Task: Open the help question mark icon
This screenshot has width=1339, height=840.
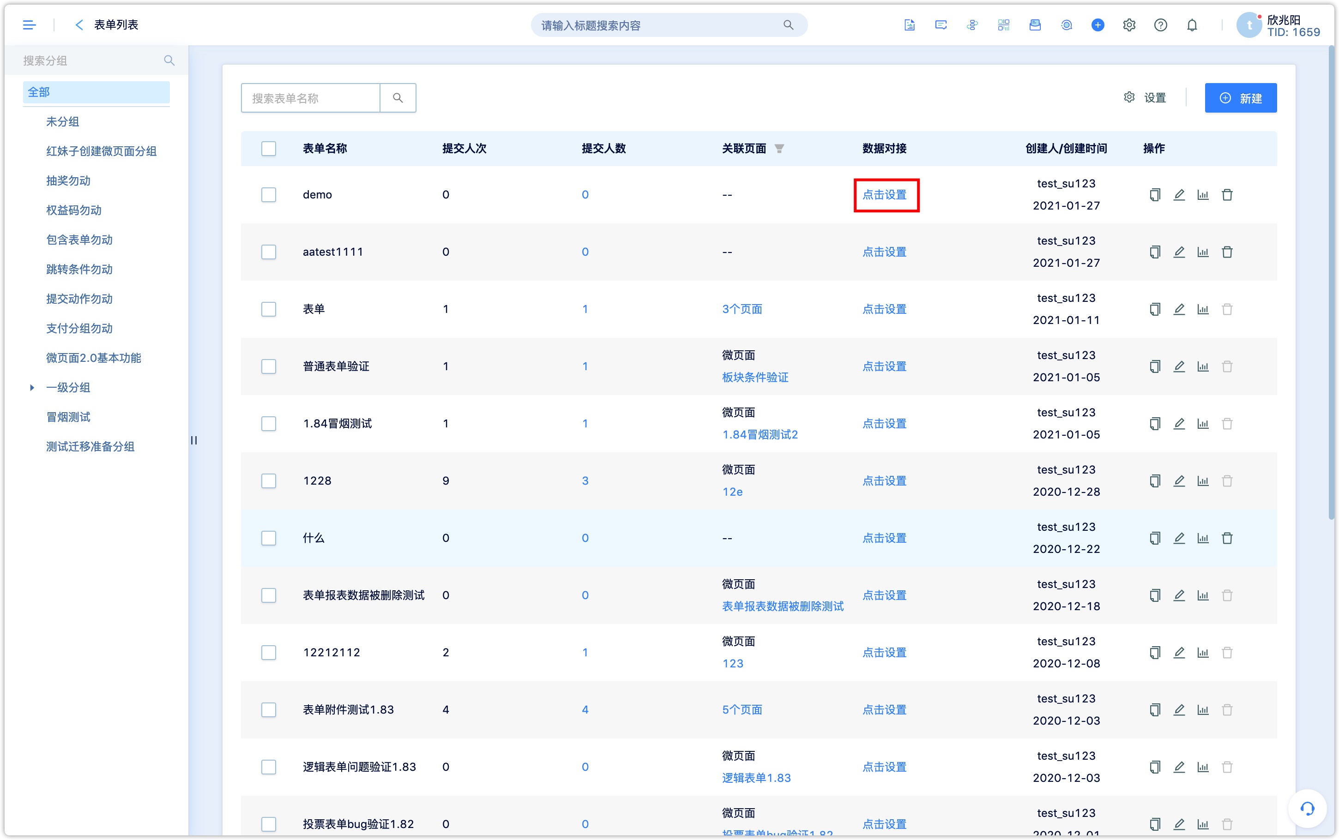Action: pos(1160,25)
